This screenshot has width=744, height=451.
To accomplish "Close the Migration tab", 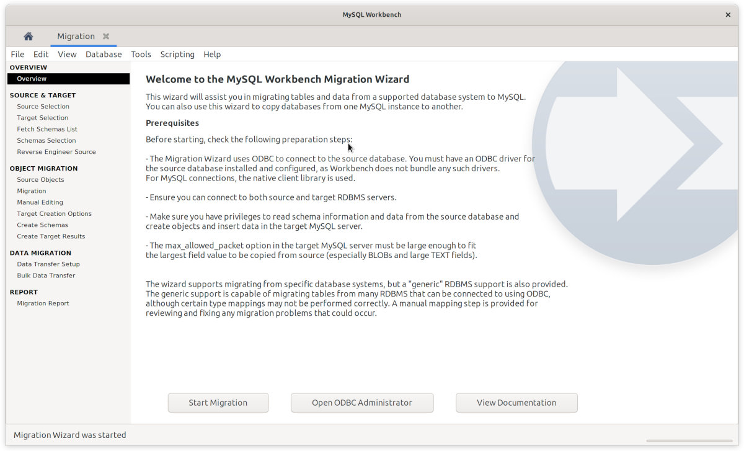I will tap(106, 37).
